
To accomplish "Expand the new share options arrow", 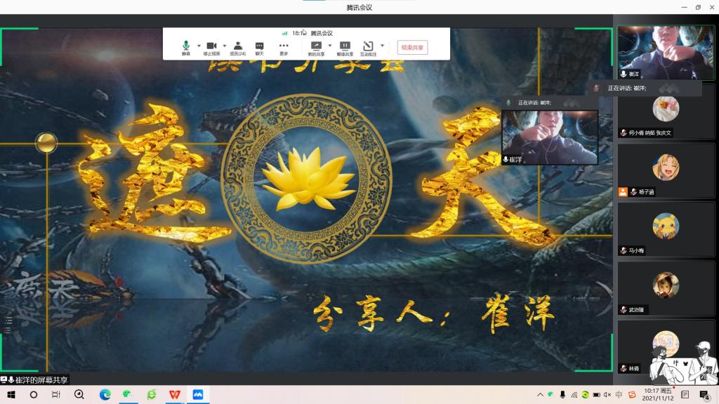I will (x=330, y=46).
